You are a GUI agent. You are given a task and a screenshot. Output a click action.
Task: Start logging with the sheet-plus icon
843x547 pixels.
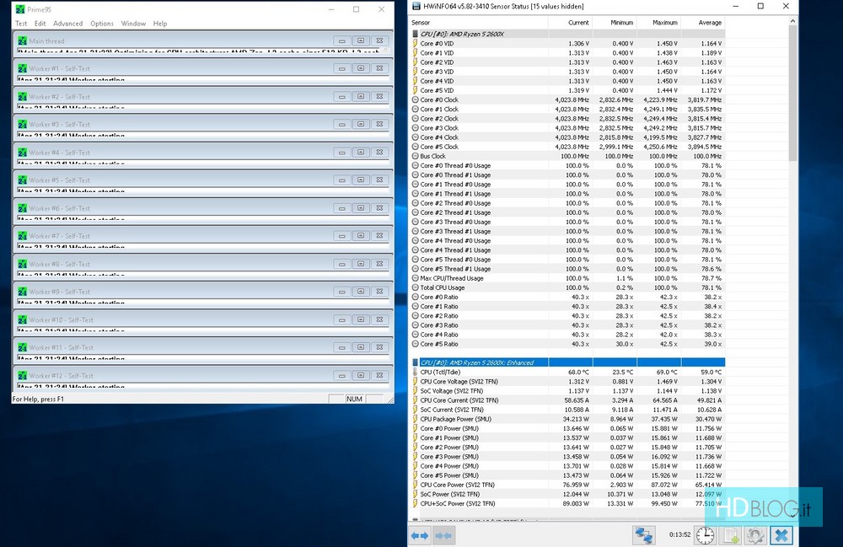[x=731, y=535]
